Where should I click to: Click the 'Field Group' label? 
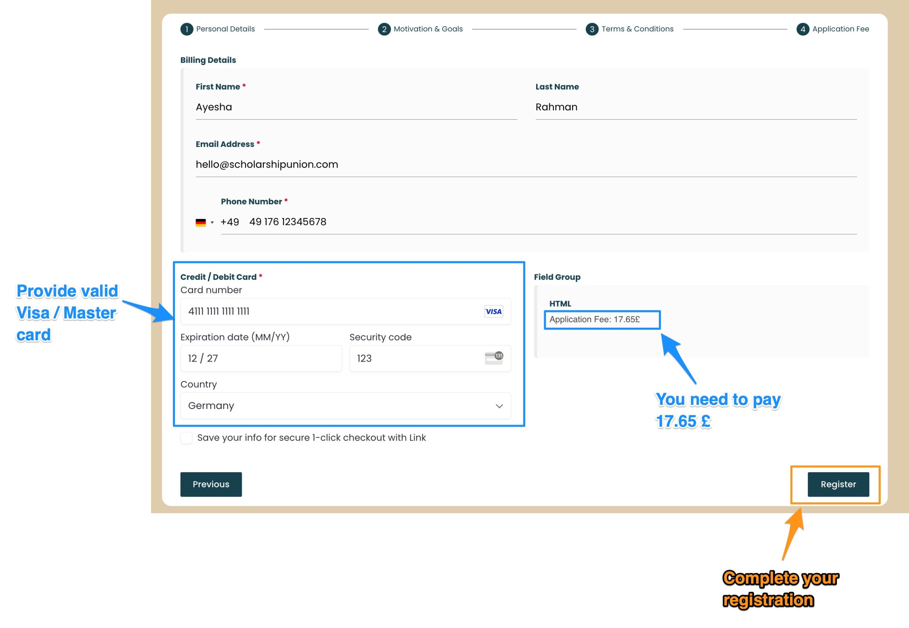click(x=557, y=277)
